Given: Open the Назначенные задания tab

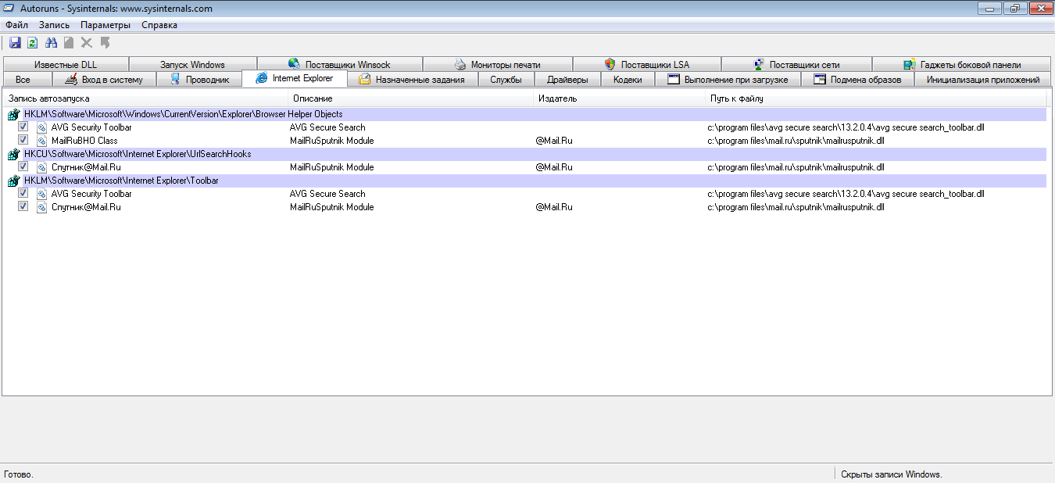Looking at the screenshot, I should pyautogui.click(x=411, y=80).
